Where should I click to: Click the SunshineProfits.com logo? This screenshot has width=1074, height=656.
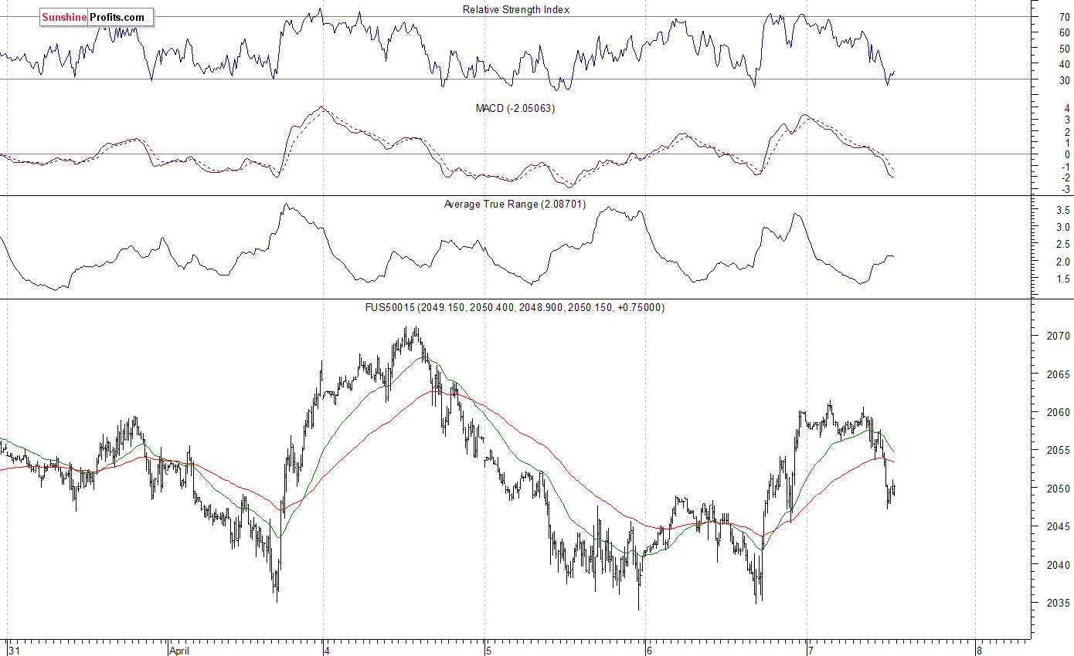tap(97, 17)
